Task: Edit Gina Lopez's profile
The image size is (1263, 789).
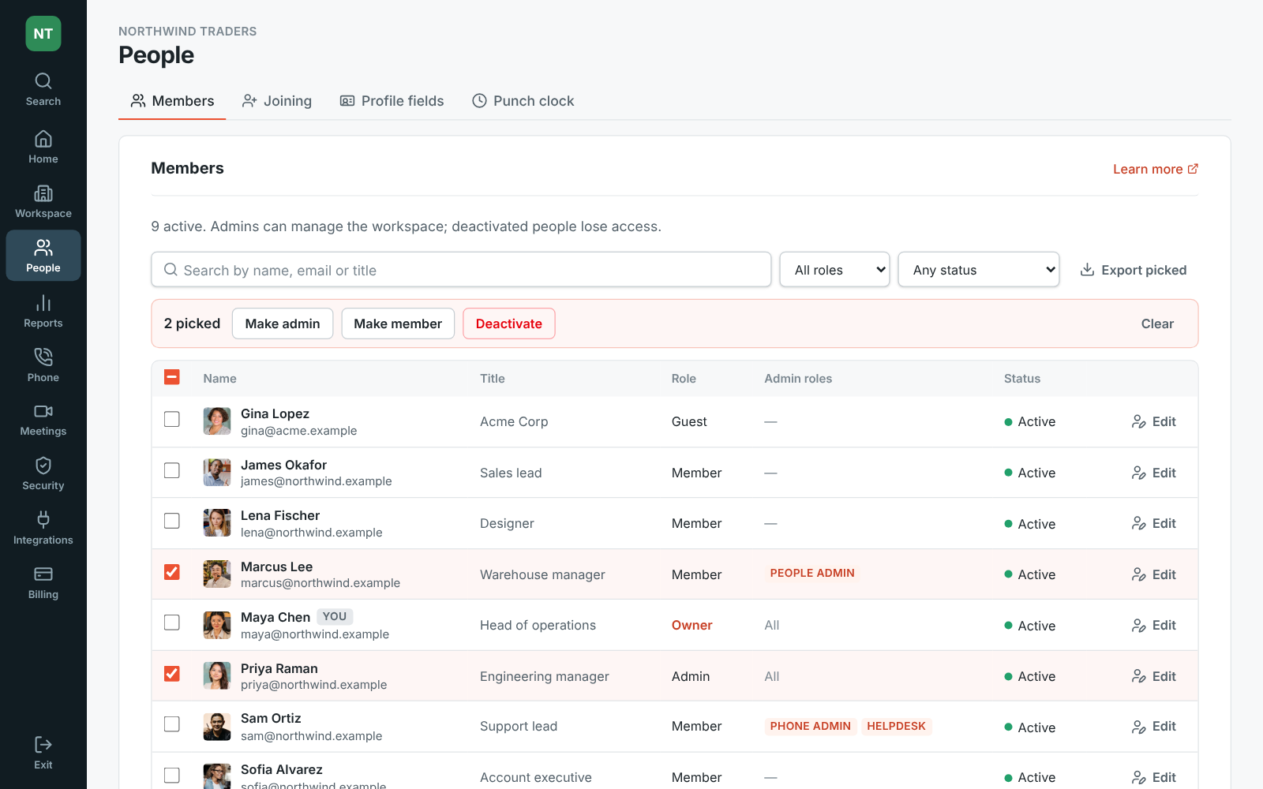Action: [1154, 421]
